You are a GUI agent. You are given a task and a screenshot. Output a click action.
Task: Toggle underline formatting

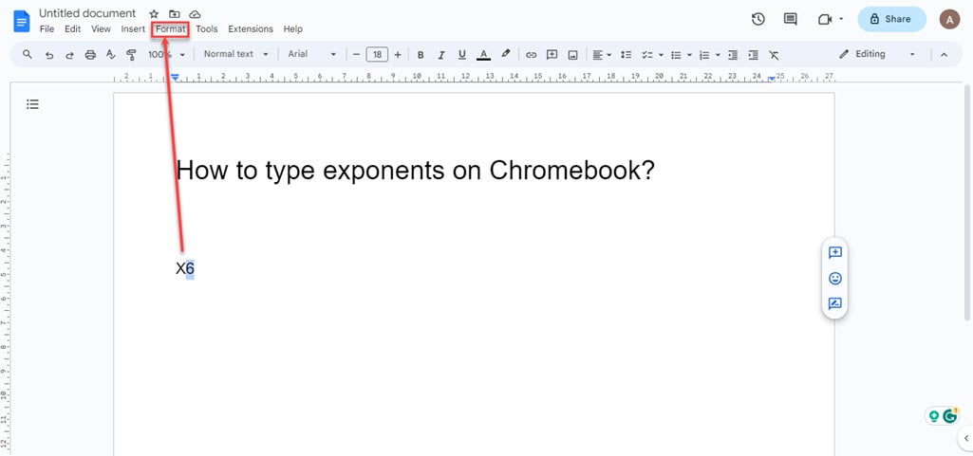pos(461,55)
